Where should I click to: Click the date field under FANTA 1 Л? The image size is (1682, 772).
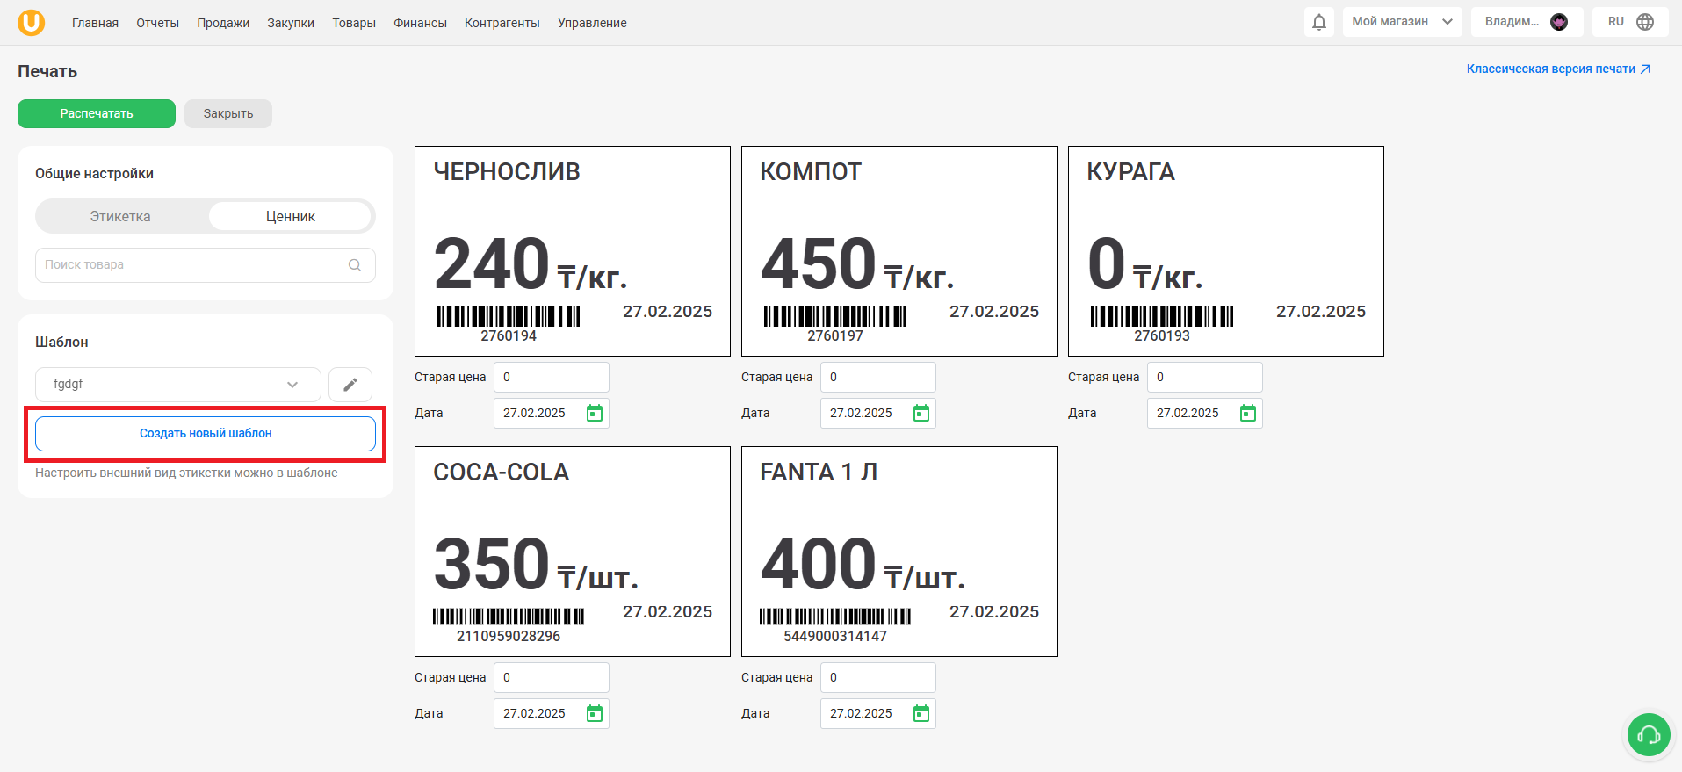click(x=878, y=713)
